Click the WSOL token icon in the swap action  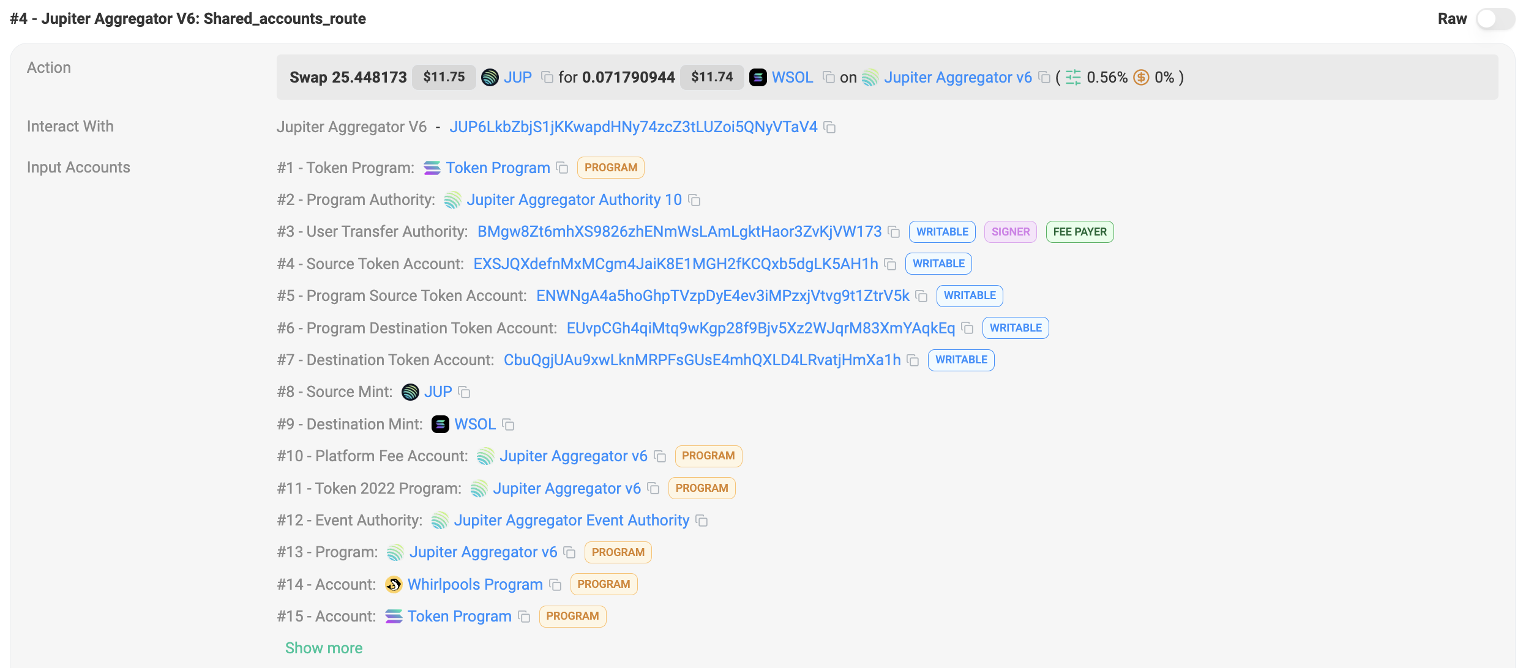pyautogui.click(x=758, y=77)
